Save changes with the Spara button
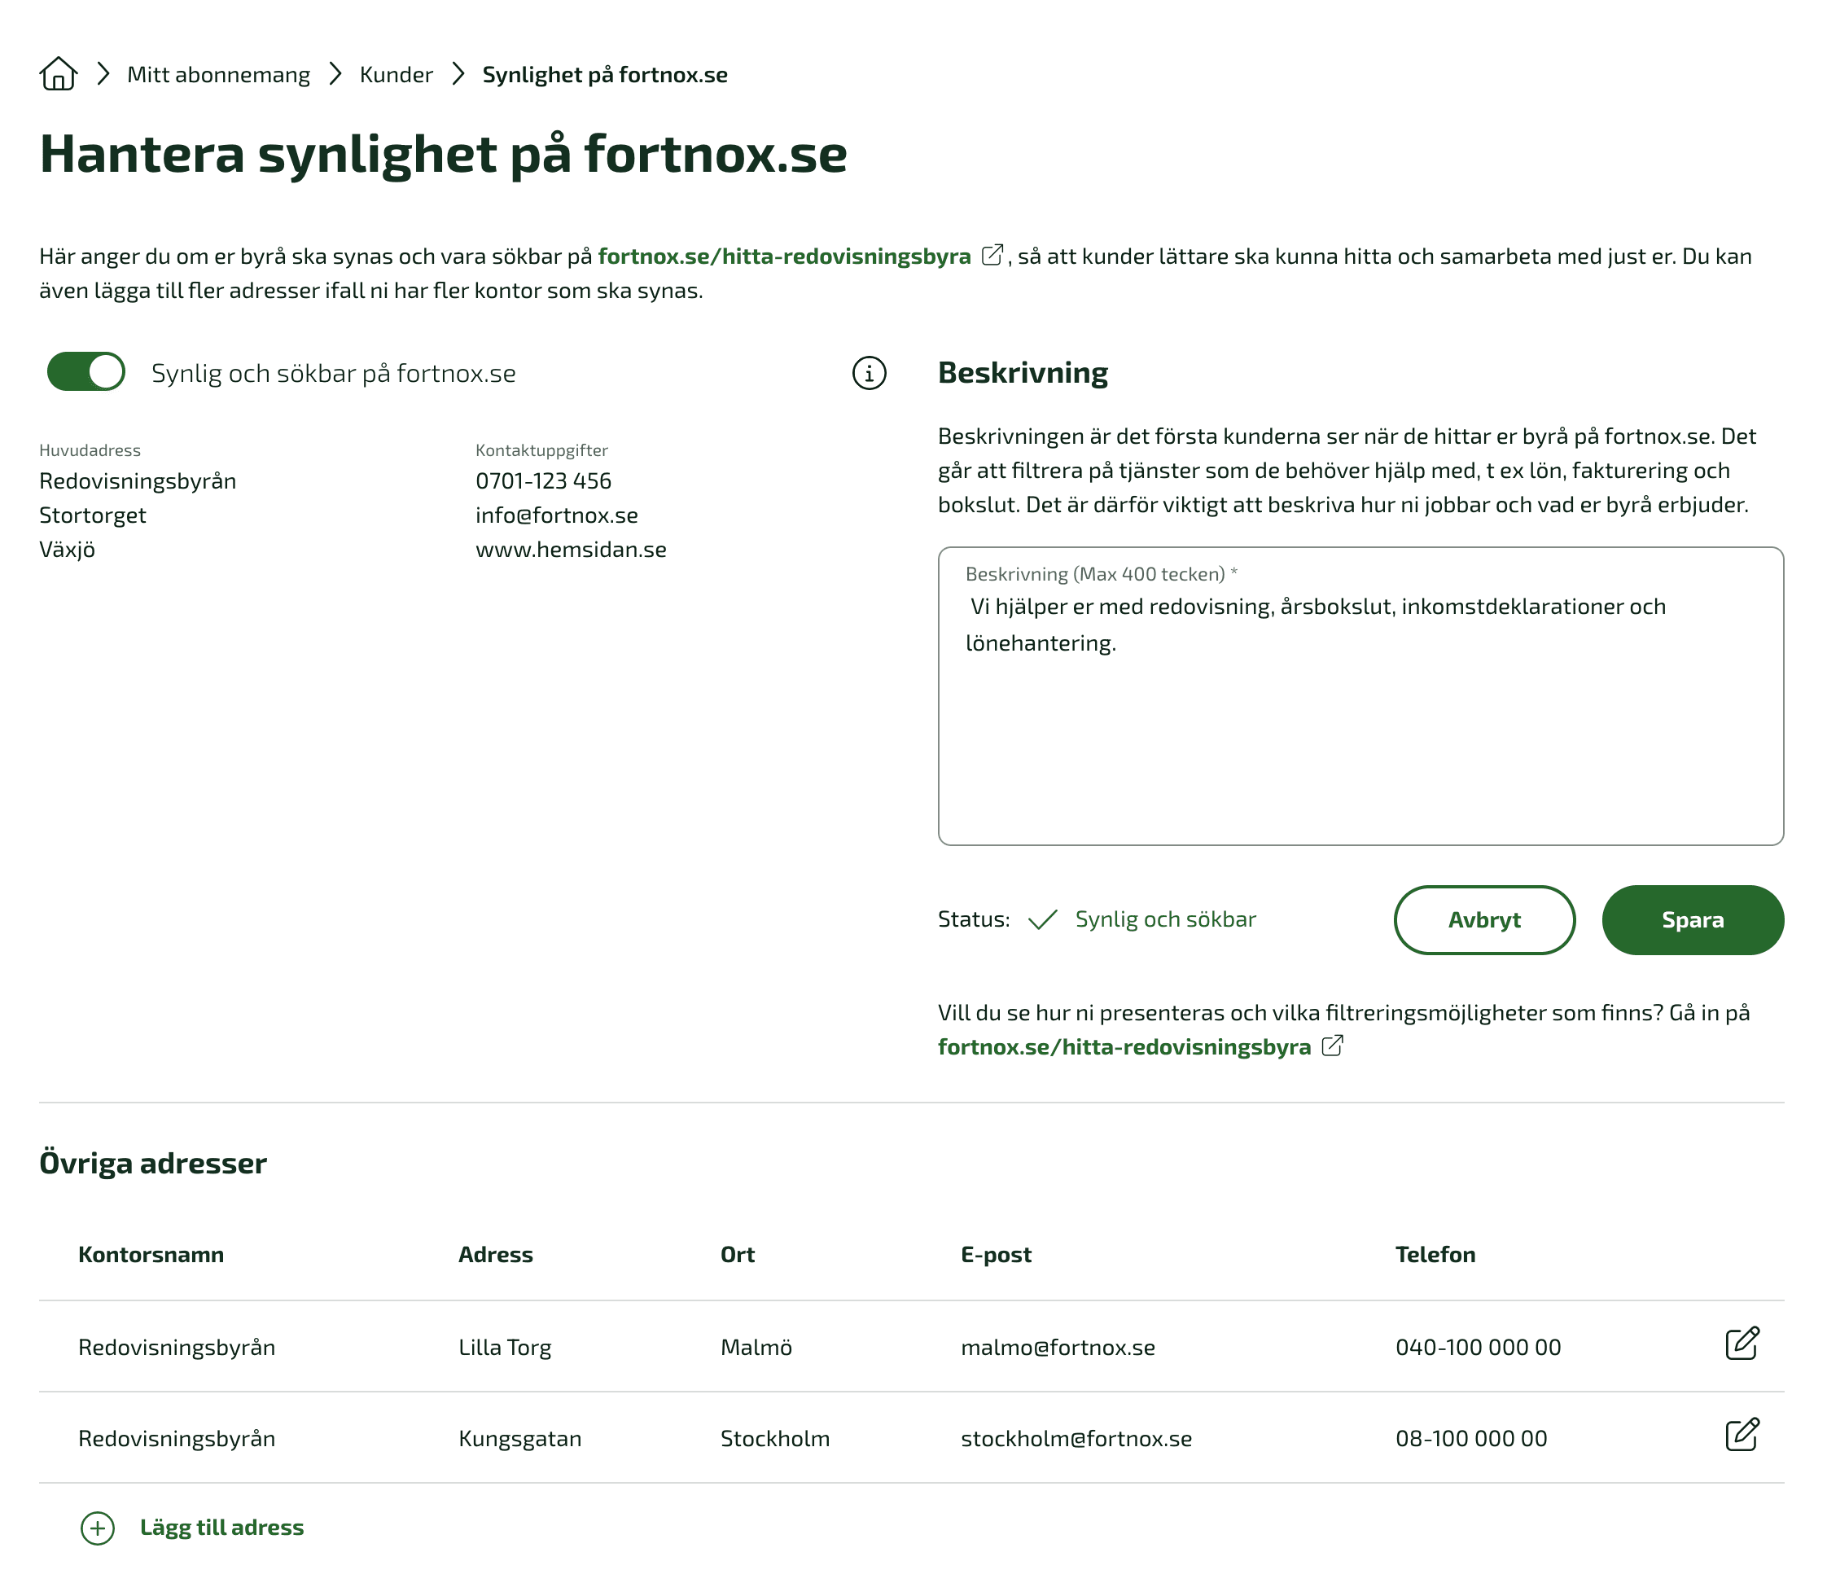Screen dimensions: 1827x1583 tap(1692, 919)
